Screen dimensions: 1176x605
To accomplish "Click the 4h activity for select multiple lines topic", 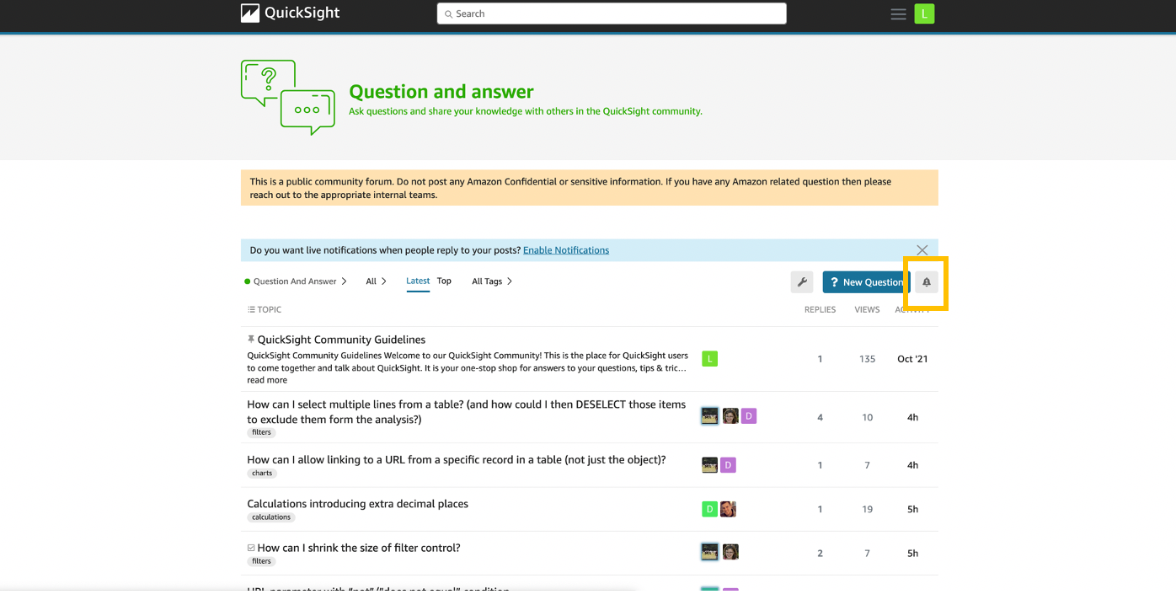I will click(912, 417).
